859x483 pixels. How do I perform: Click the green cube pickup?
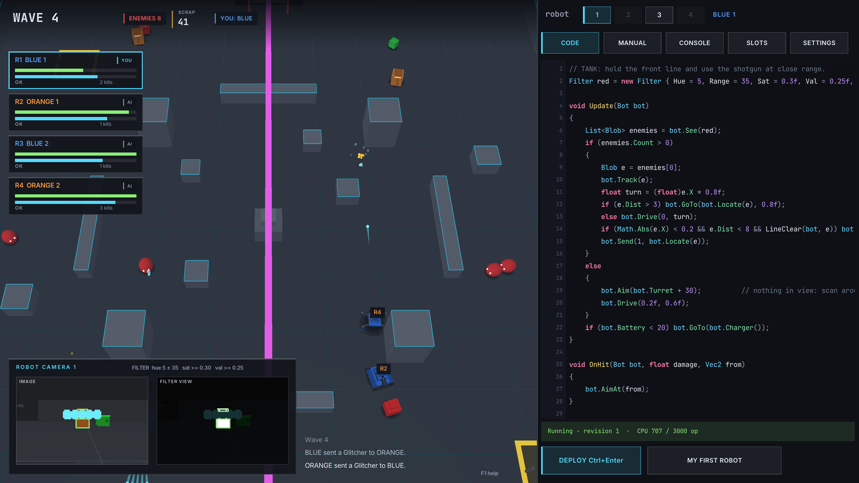click(393, 43)
